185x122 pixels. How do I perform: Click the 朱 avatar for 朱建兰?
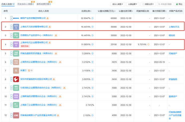tap(16, 71)
